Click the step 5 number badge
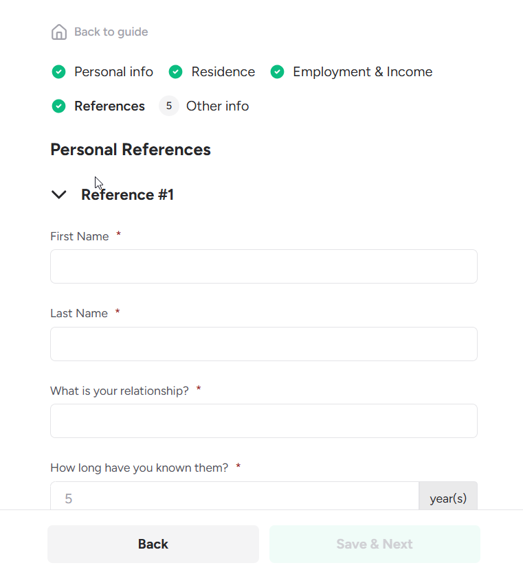 (169, 106)
